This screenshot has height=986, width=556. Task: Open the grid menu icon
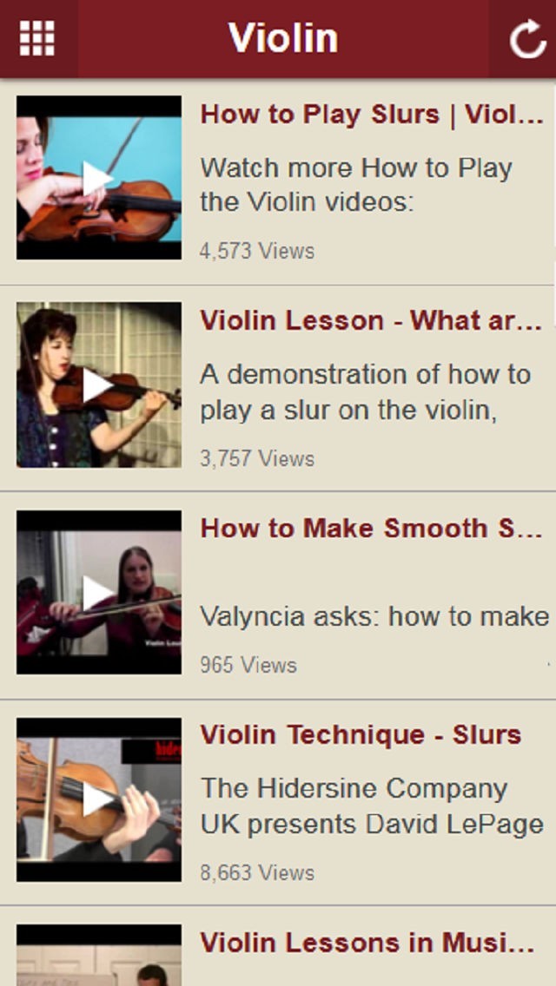click(37, 38)
